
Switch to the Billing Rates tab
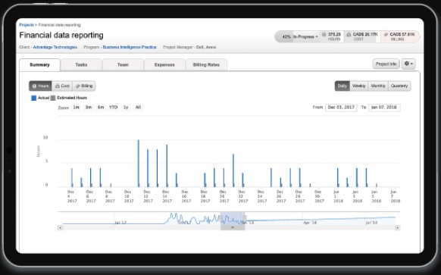point(206,64)
